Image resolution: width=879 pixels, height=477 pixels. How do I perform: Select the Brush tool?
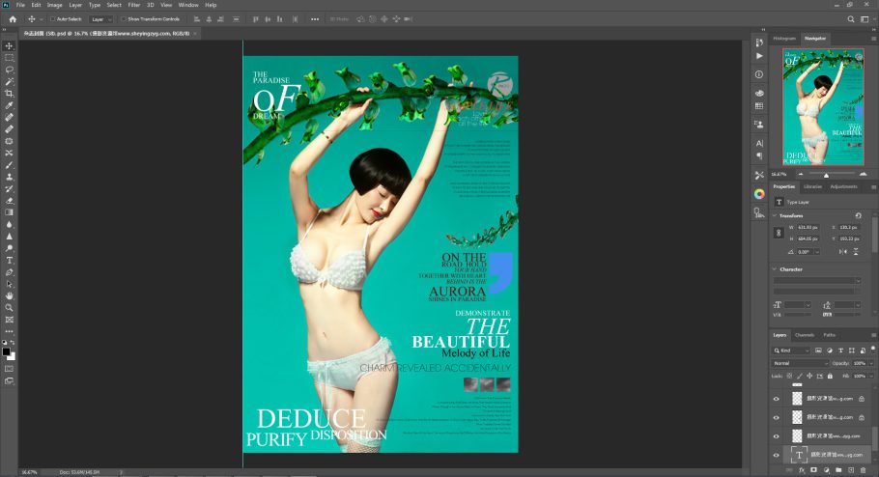pyautogui.click(x=9, y=165)
